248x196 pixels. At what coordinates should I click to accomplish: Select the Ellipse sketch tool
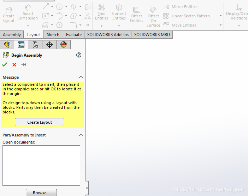73,16
